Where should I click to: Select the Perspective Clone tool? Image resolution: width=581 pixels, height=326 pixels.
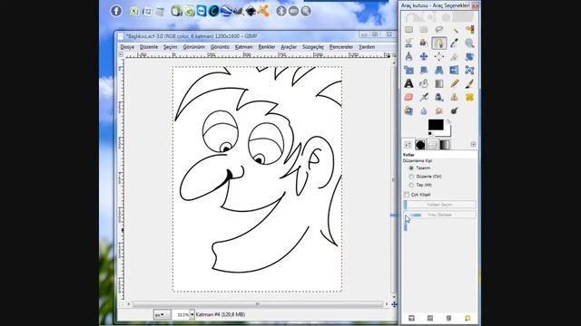pos(409,110)
